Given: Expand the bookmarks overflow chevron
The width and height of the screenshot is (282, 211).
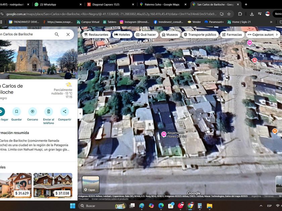Looking at the screenshot, I should [271, 22].
